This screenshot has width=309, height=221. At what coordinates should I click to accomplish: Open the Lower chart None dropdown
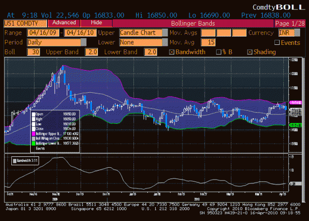[143, 42]
